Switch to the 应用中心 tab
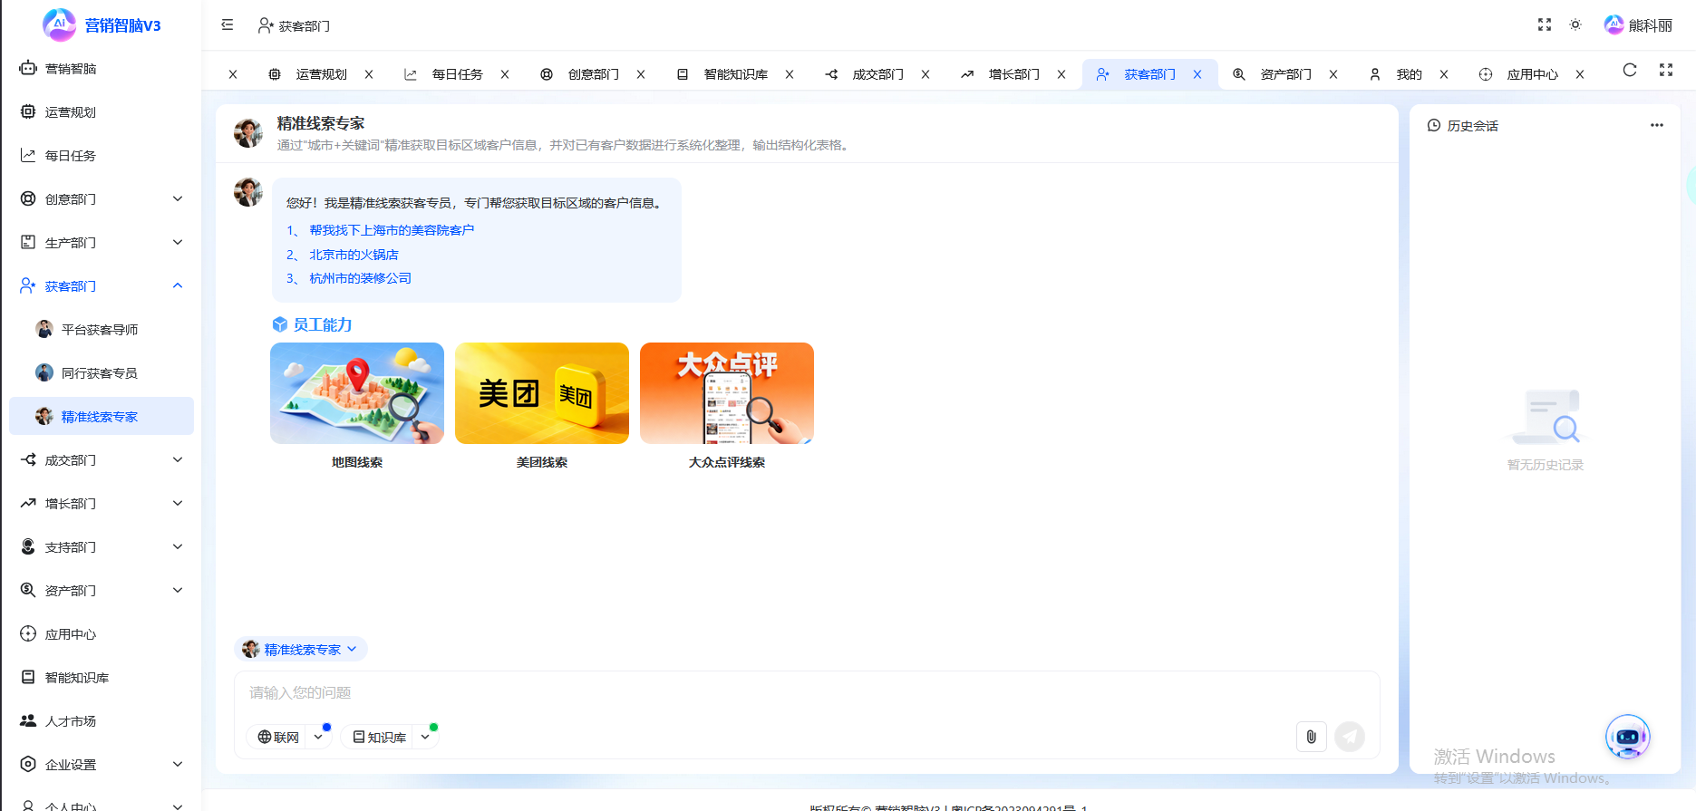The width and height of the screenshot is (1696, 811). pyautogui.click(x=1532, y=74)
